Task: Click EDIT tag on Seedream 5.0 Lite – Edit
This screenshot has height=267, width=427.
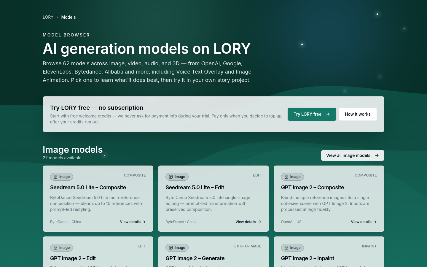Action: click(257, 175)
